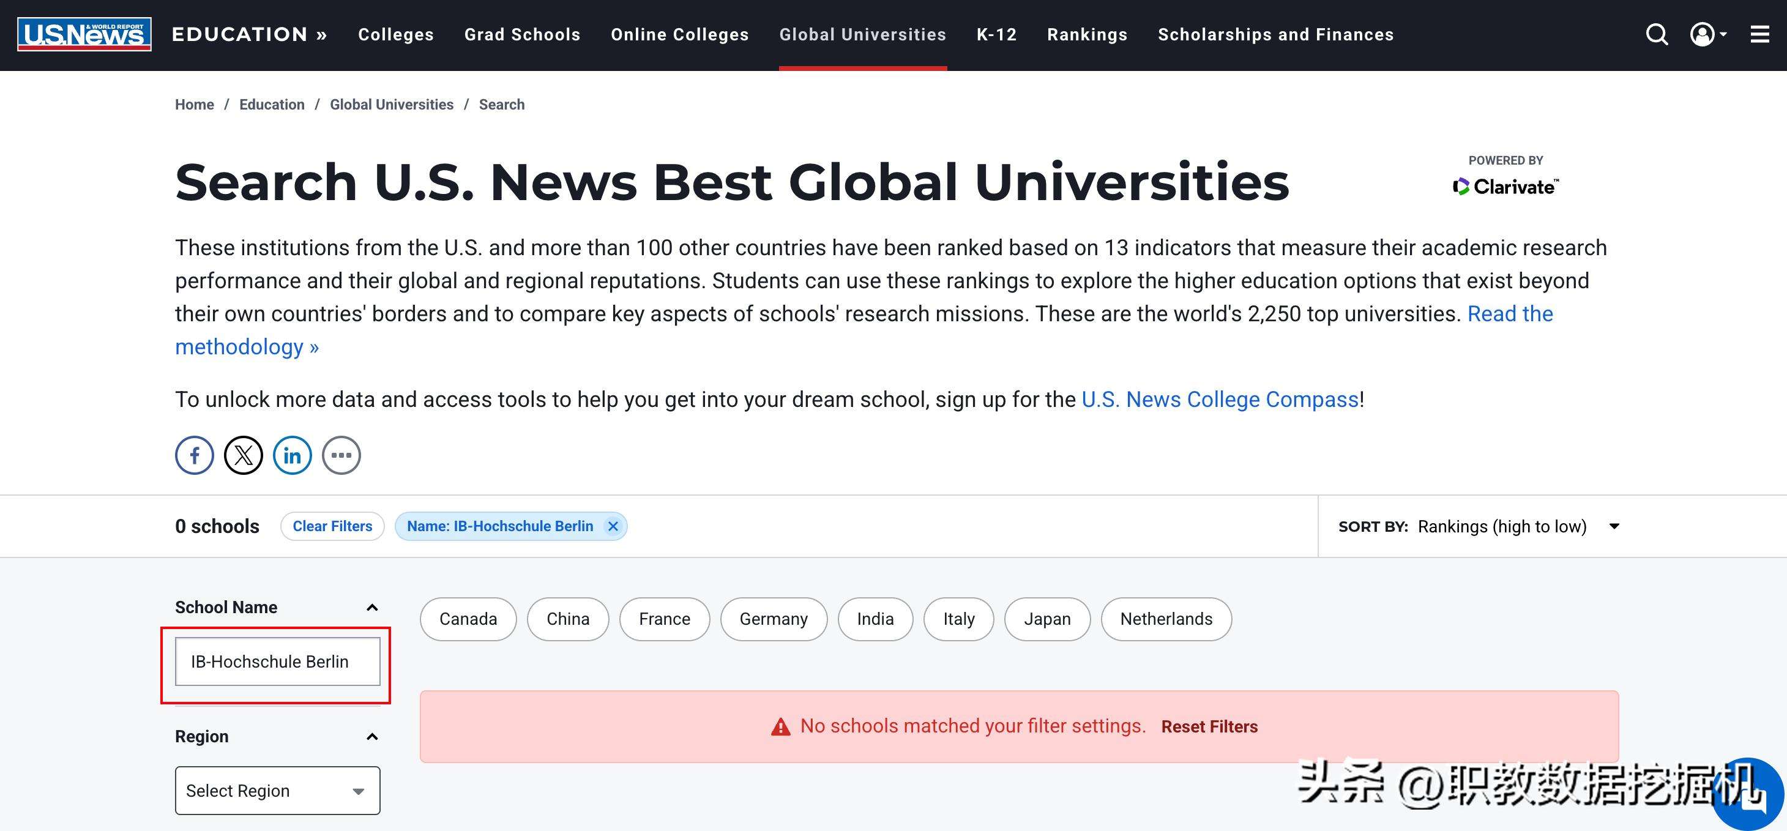Filter by Germany country chip

[x=774, y=619]
